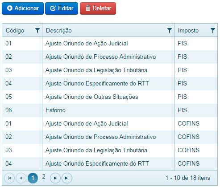Go to first page of grid
Image resolution: width=220 pixels, height=187 pixels.
(9, 178)
